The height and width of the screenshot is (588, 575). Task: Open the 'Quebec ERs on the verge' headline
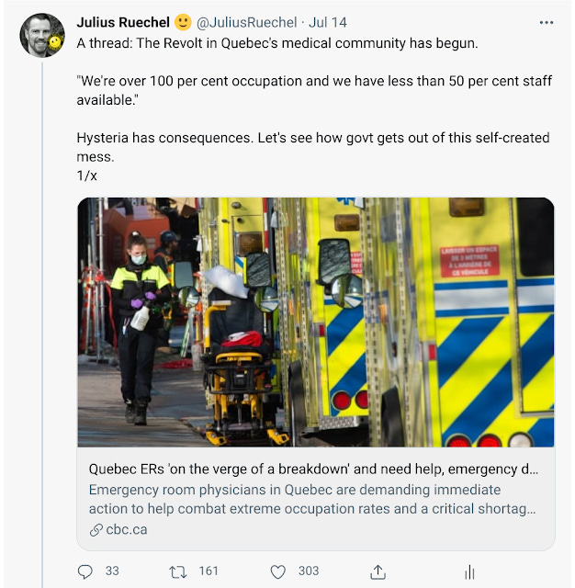(x=313, y=469)
